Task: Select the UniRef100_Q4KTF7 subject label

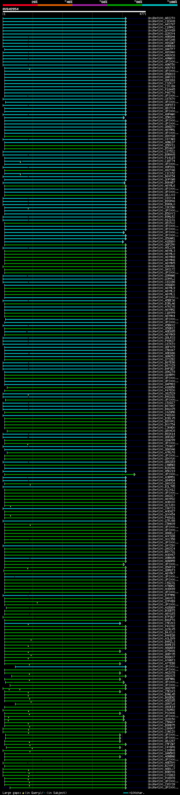Action: click(x=161, y=49)
